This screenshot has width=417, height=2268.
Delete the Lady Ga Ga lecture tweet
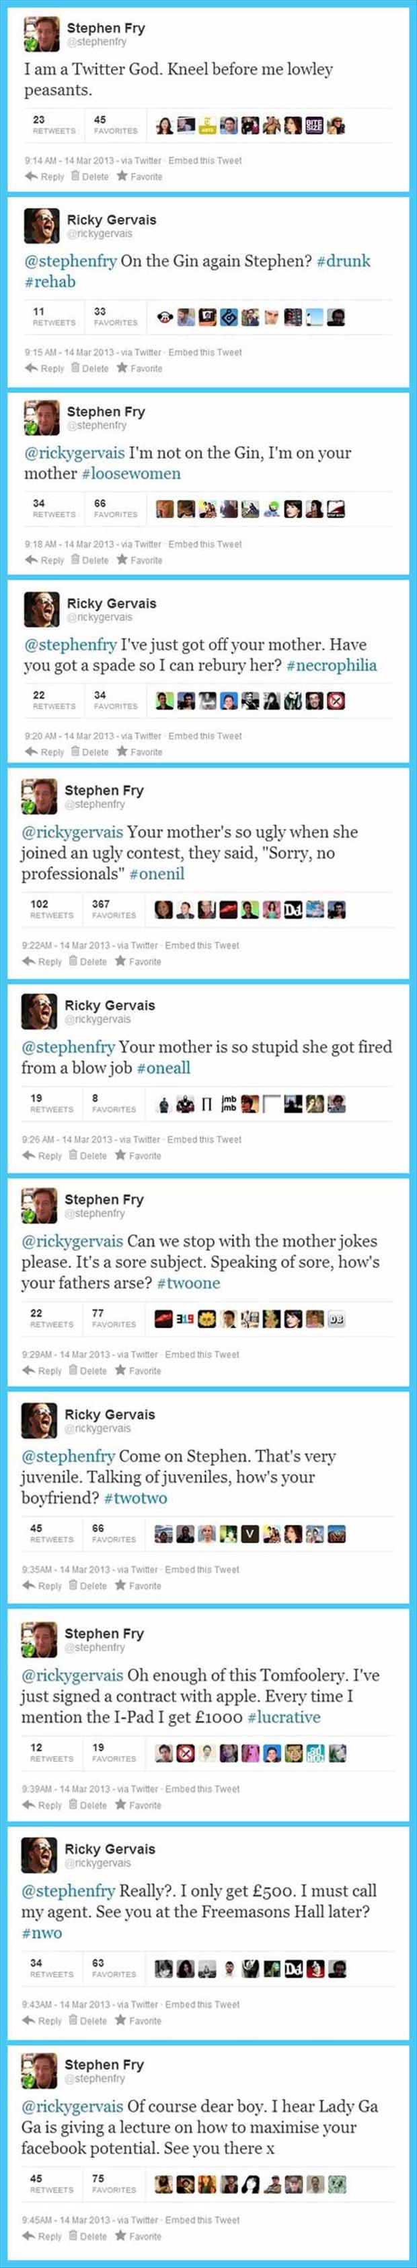tap(88, 2236)
